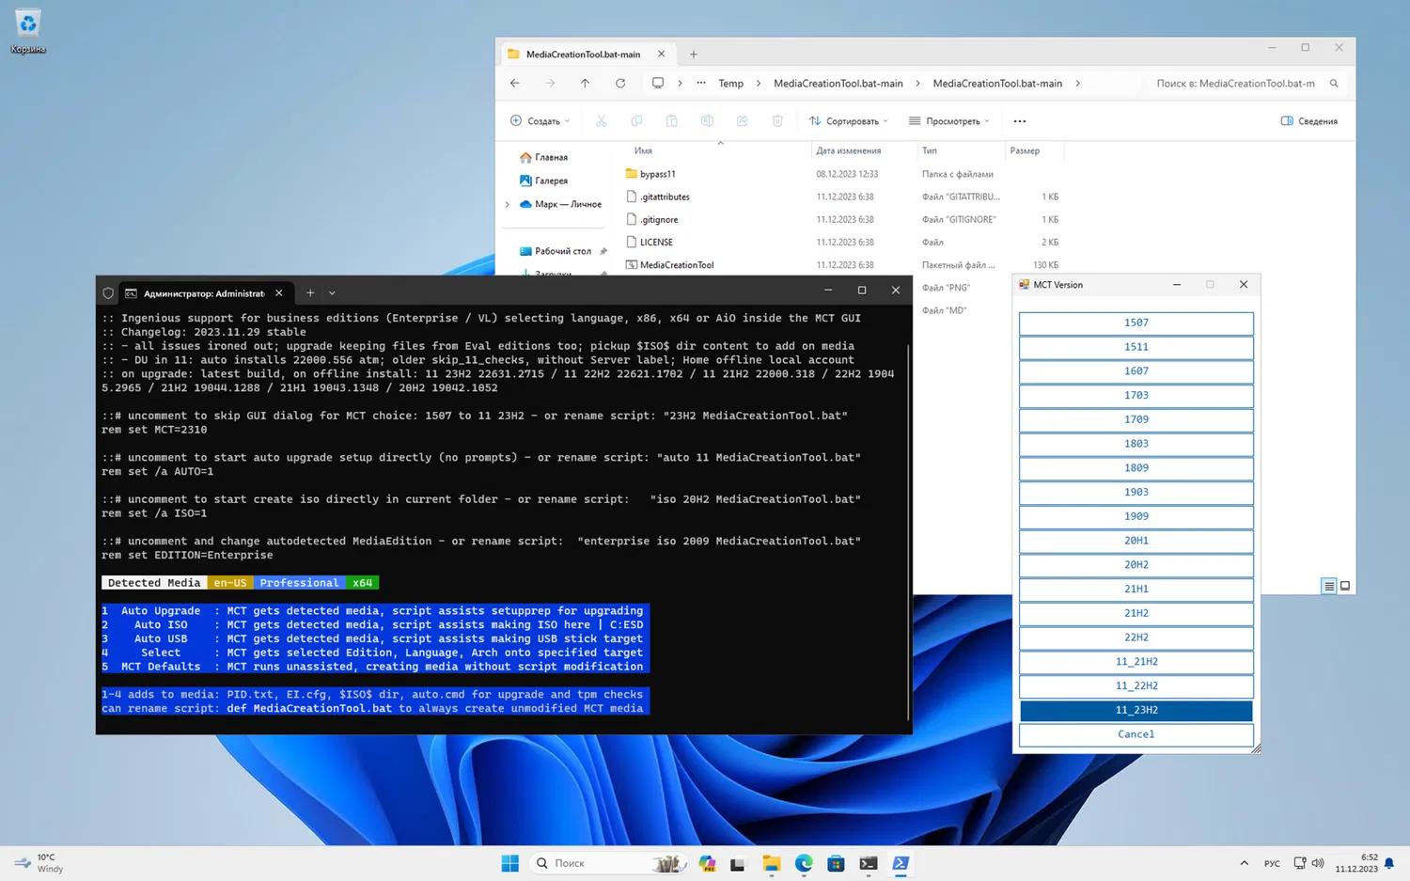1410x881 pixels.
Task: Open the terminal new tab profile dropdown
Action: pyautogui.click(x=332, y=293)
